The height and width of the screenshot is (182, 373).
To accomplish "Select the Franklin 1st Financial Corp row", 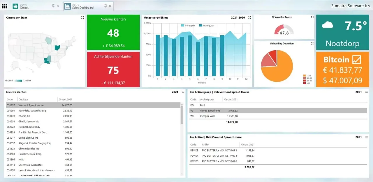I will pos(93,132).
